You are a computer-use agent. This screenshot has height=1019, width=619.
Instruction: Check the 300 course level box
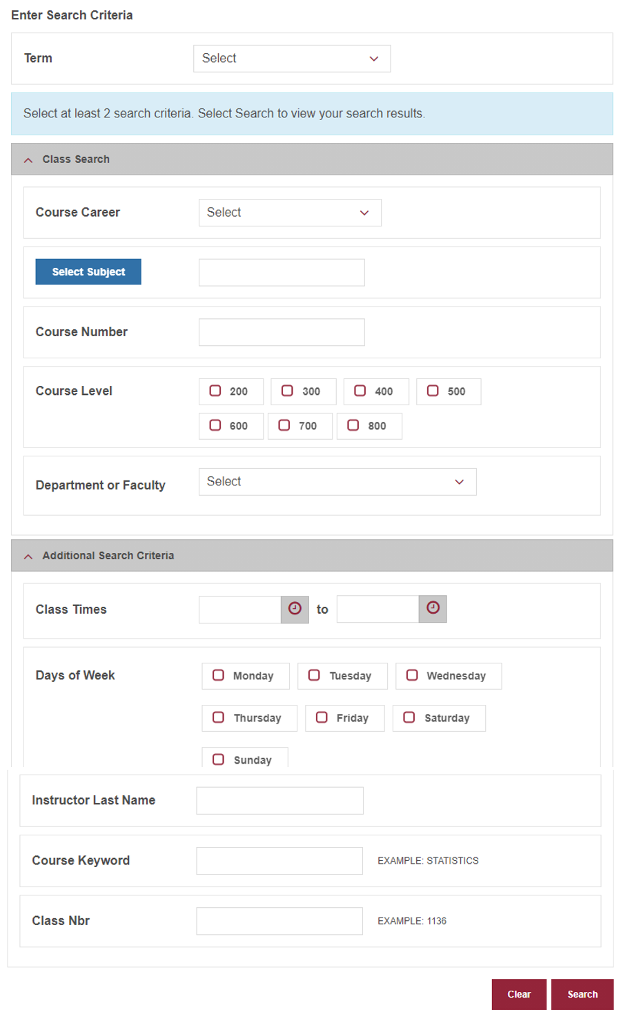click(288, 391)
